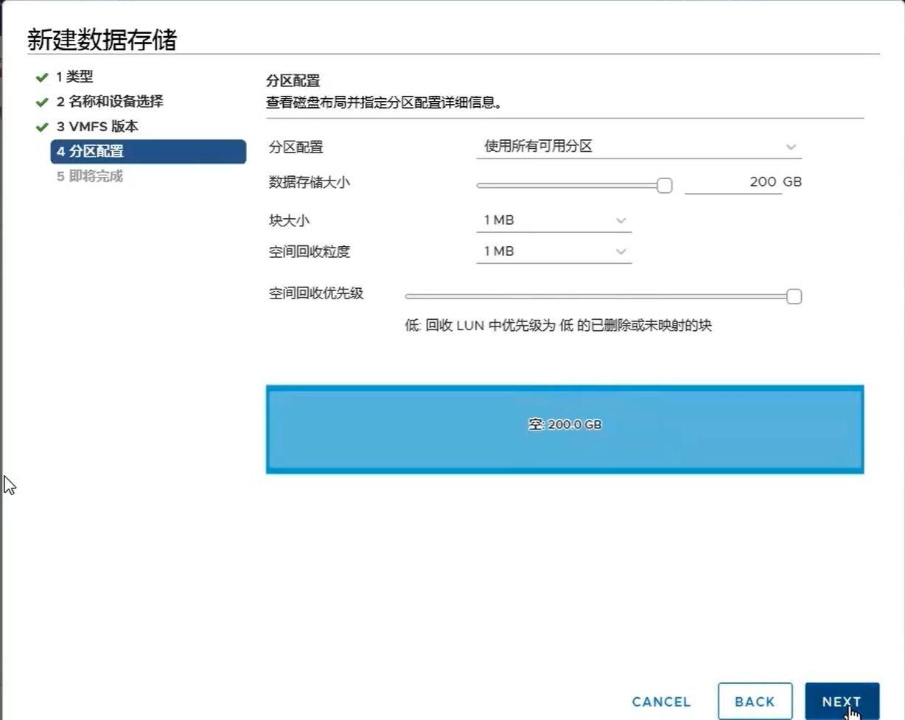Click the description 查看磁盘布局并指定分区配置详细信息

[x=384, y=102]
